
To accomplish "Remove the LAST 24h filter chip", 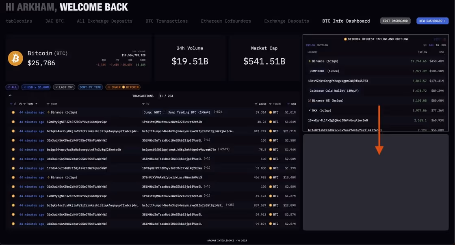I will point(56,87).
